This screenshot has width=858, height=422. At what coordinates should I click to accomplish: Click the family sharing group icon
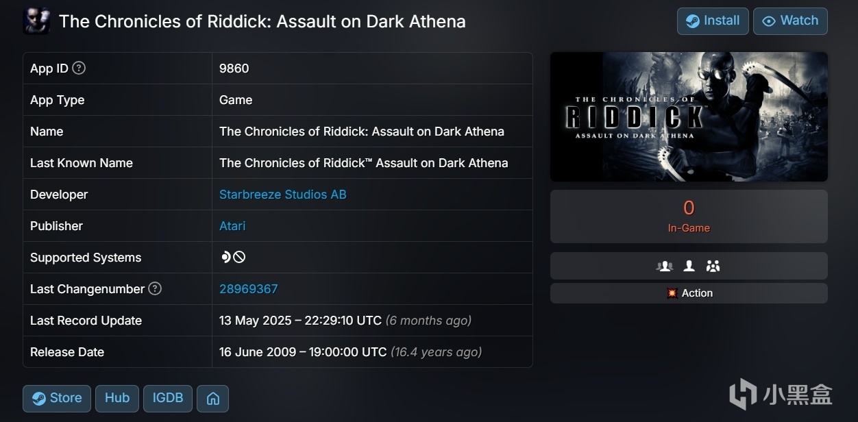(713, 266)
